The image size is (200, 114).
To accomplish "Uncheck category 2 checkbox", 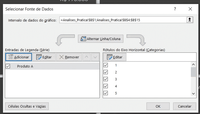I will (x=106, y=72).
